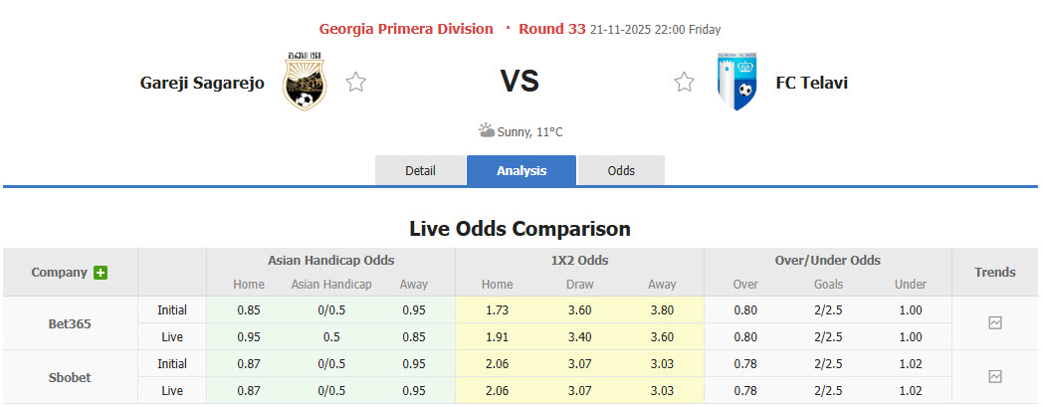Add a company with the green plus icon
Screen dimensions: 1043x407
(101, 273)
